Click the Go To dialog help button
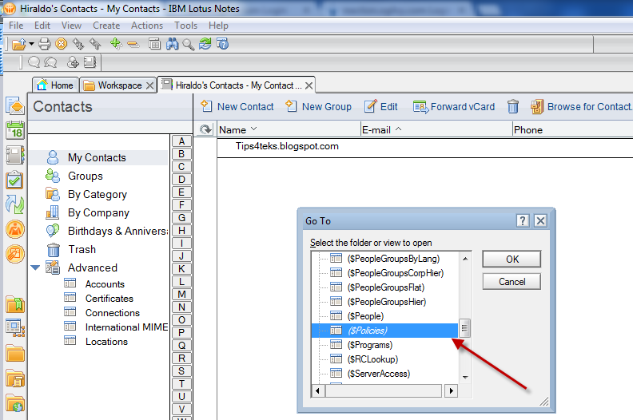Viewport: 633px width, 420px height. point(523,220)
